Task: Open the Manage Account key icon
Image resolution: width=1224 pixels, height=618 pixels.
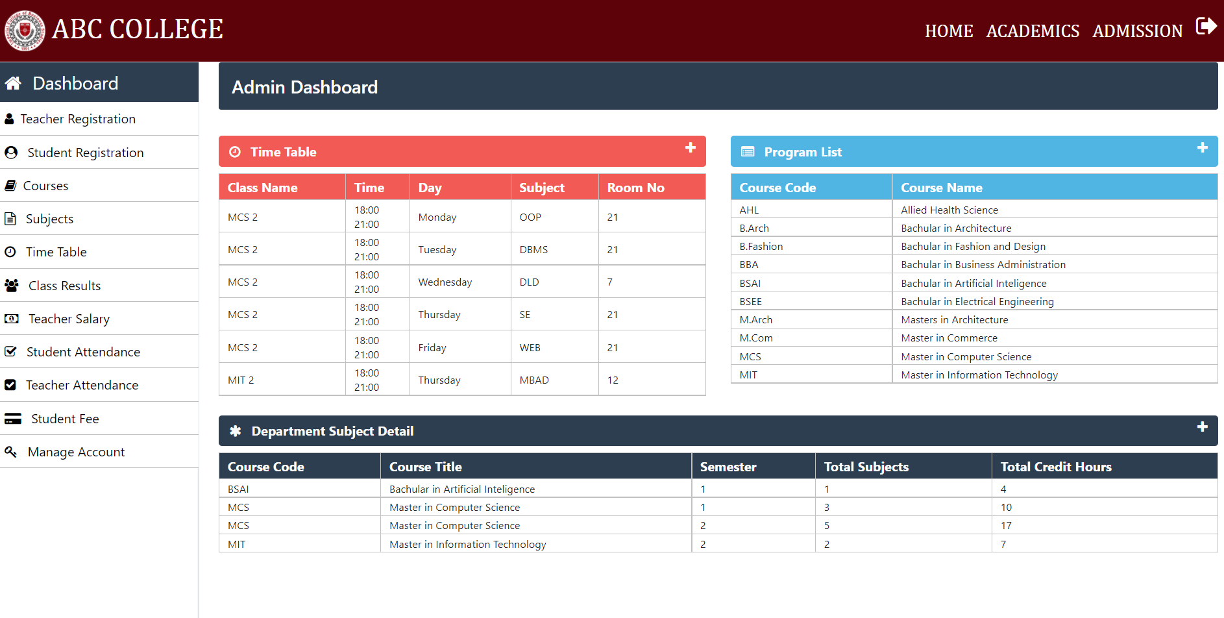Action: click(x=11, y=451)
